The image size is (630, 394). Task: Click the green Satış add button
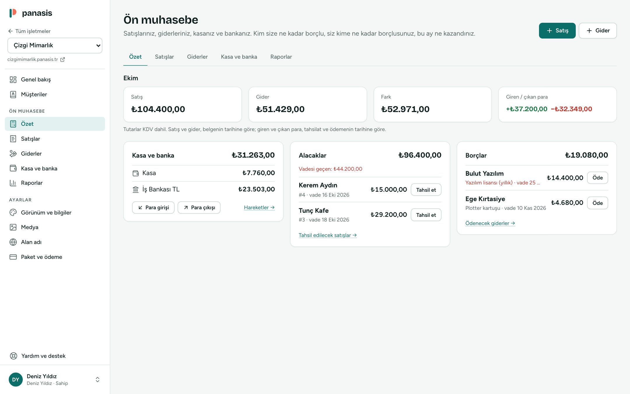point(557,31)
